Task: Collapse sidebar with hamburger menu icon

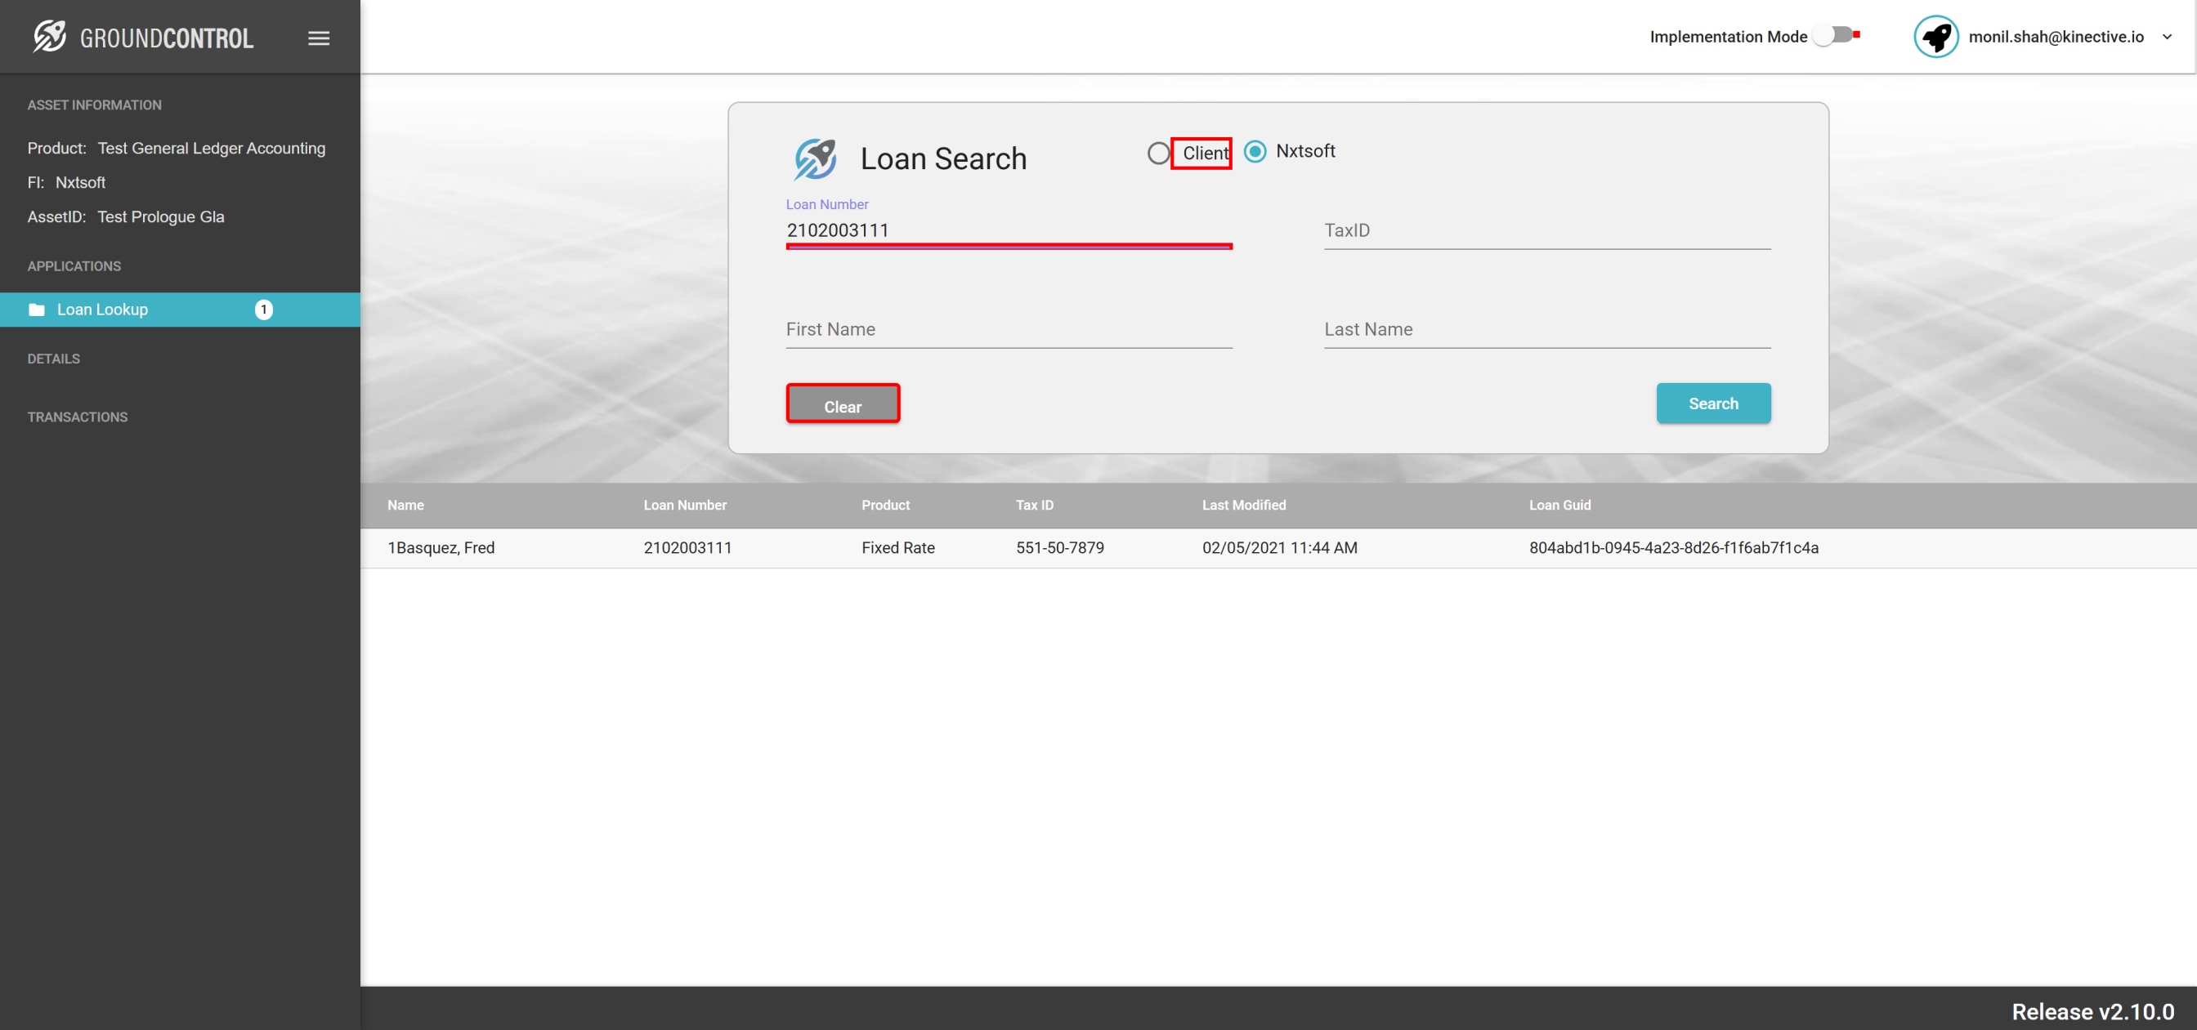Action: point(318,38)
